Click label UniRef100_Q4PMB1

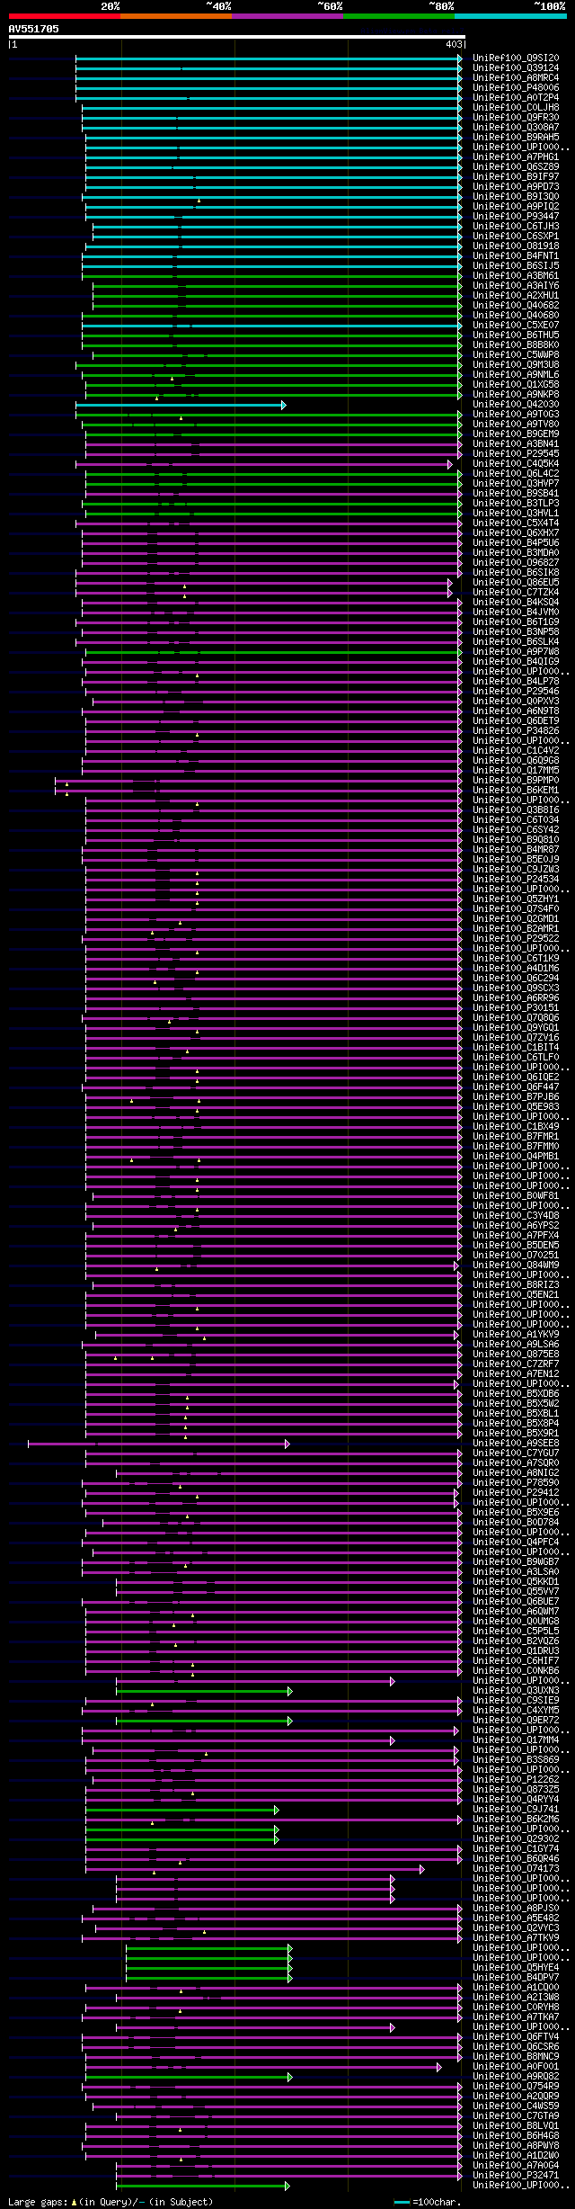tap(516, 1156)
